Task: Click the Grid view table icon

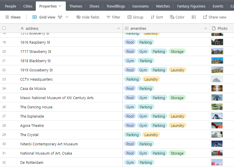Action: tap(35, 17)
